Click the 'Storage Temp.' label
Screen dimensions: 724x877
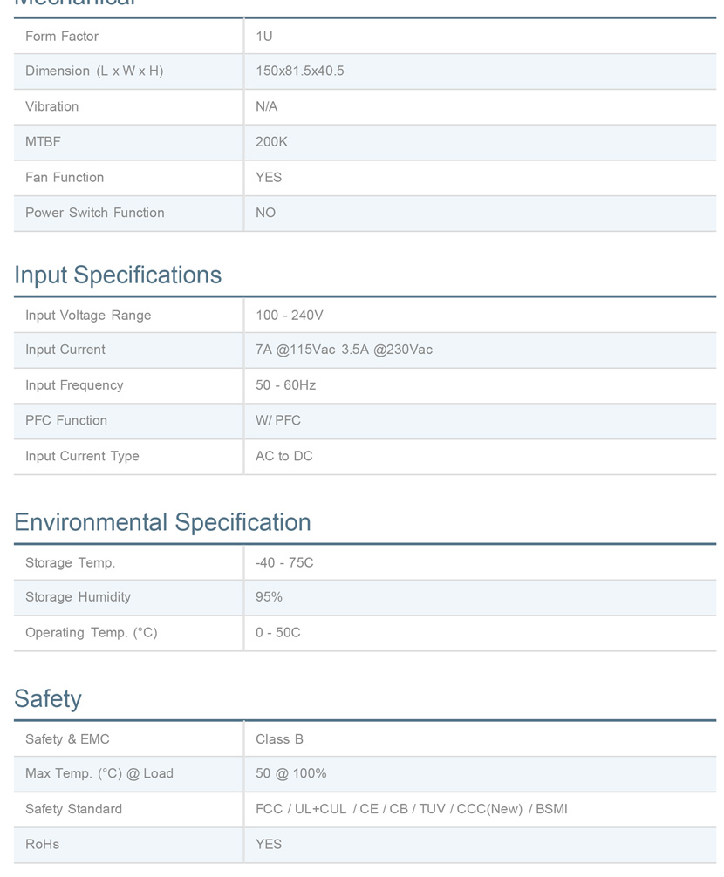70,562
